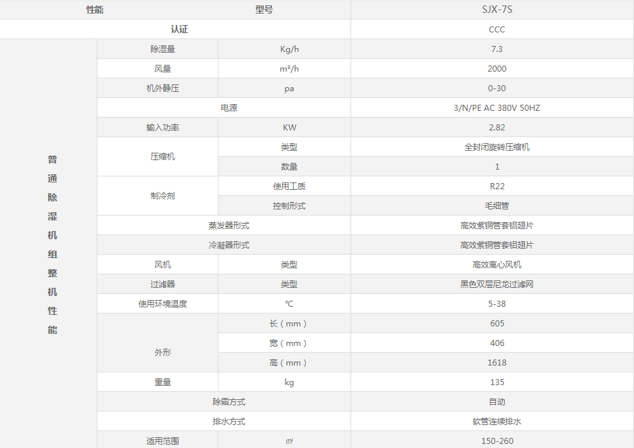
Task: Click the 毛细管 control type cell
Action: (x=496, y=205)
